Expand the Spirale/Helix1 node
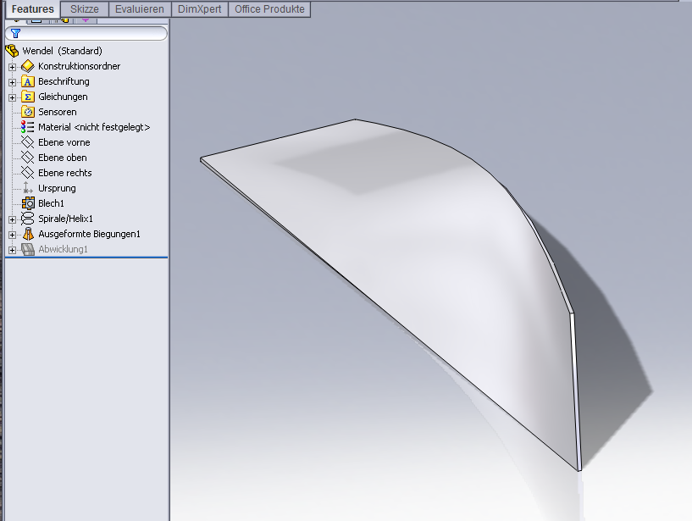 [x=12, y=219]
